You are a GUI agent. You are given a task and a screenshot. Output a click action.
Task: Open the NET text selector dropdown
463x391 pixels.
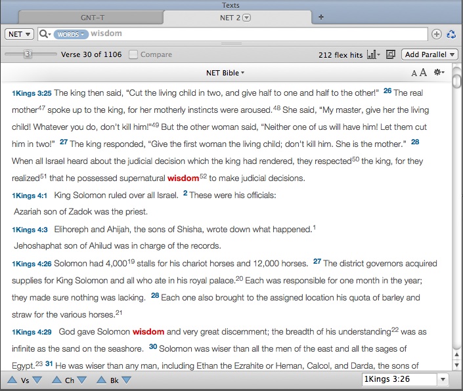19,34
